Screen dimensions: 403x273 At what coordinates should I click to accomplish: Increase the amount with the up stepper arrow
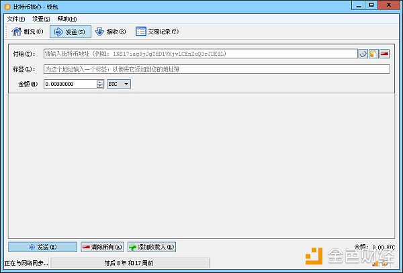click(x=100, y=82)
